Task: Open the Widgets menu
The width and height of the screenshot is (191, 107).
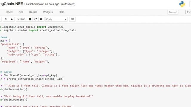Action: tap(48, 12)
